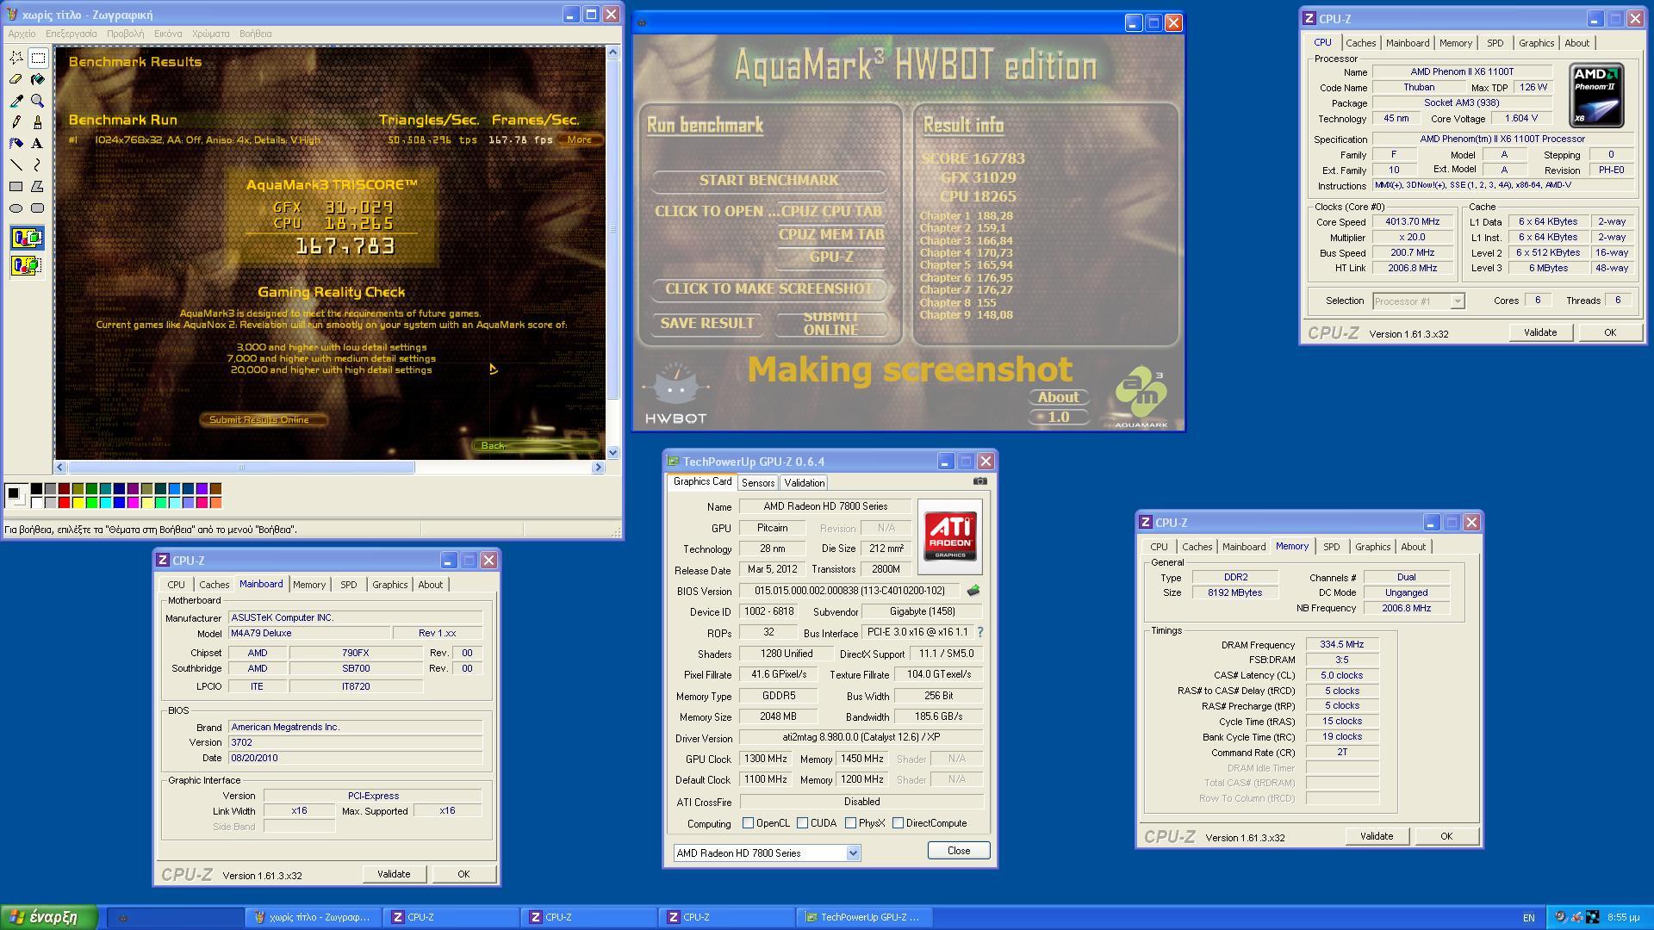The width and height of the screenshot is (1654, 930).
Task: Click the About button in AquaMark3
Action: pyautogui.click(x=1058, y=397)
